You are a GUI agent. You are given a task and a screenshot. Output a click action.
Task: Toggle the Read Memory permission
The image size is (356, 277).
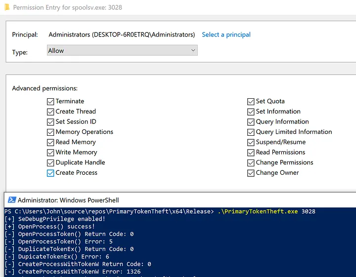coord(50,142)
